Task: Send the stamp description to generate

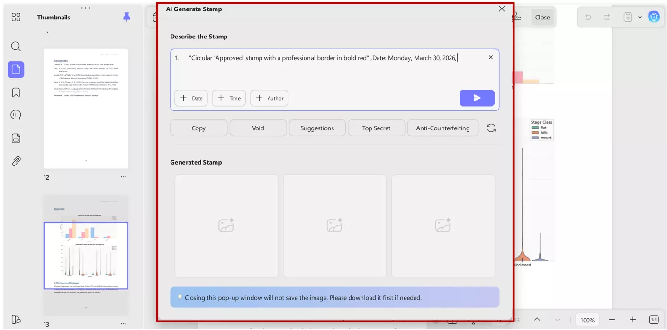Action: pyautogui.click(x=477, y=98)
